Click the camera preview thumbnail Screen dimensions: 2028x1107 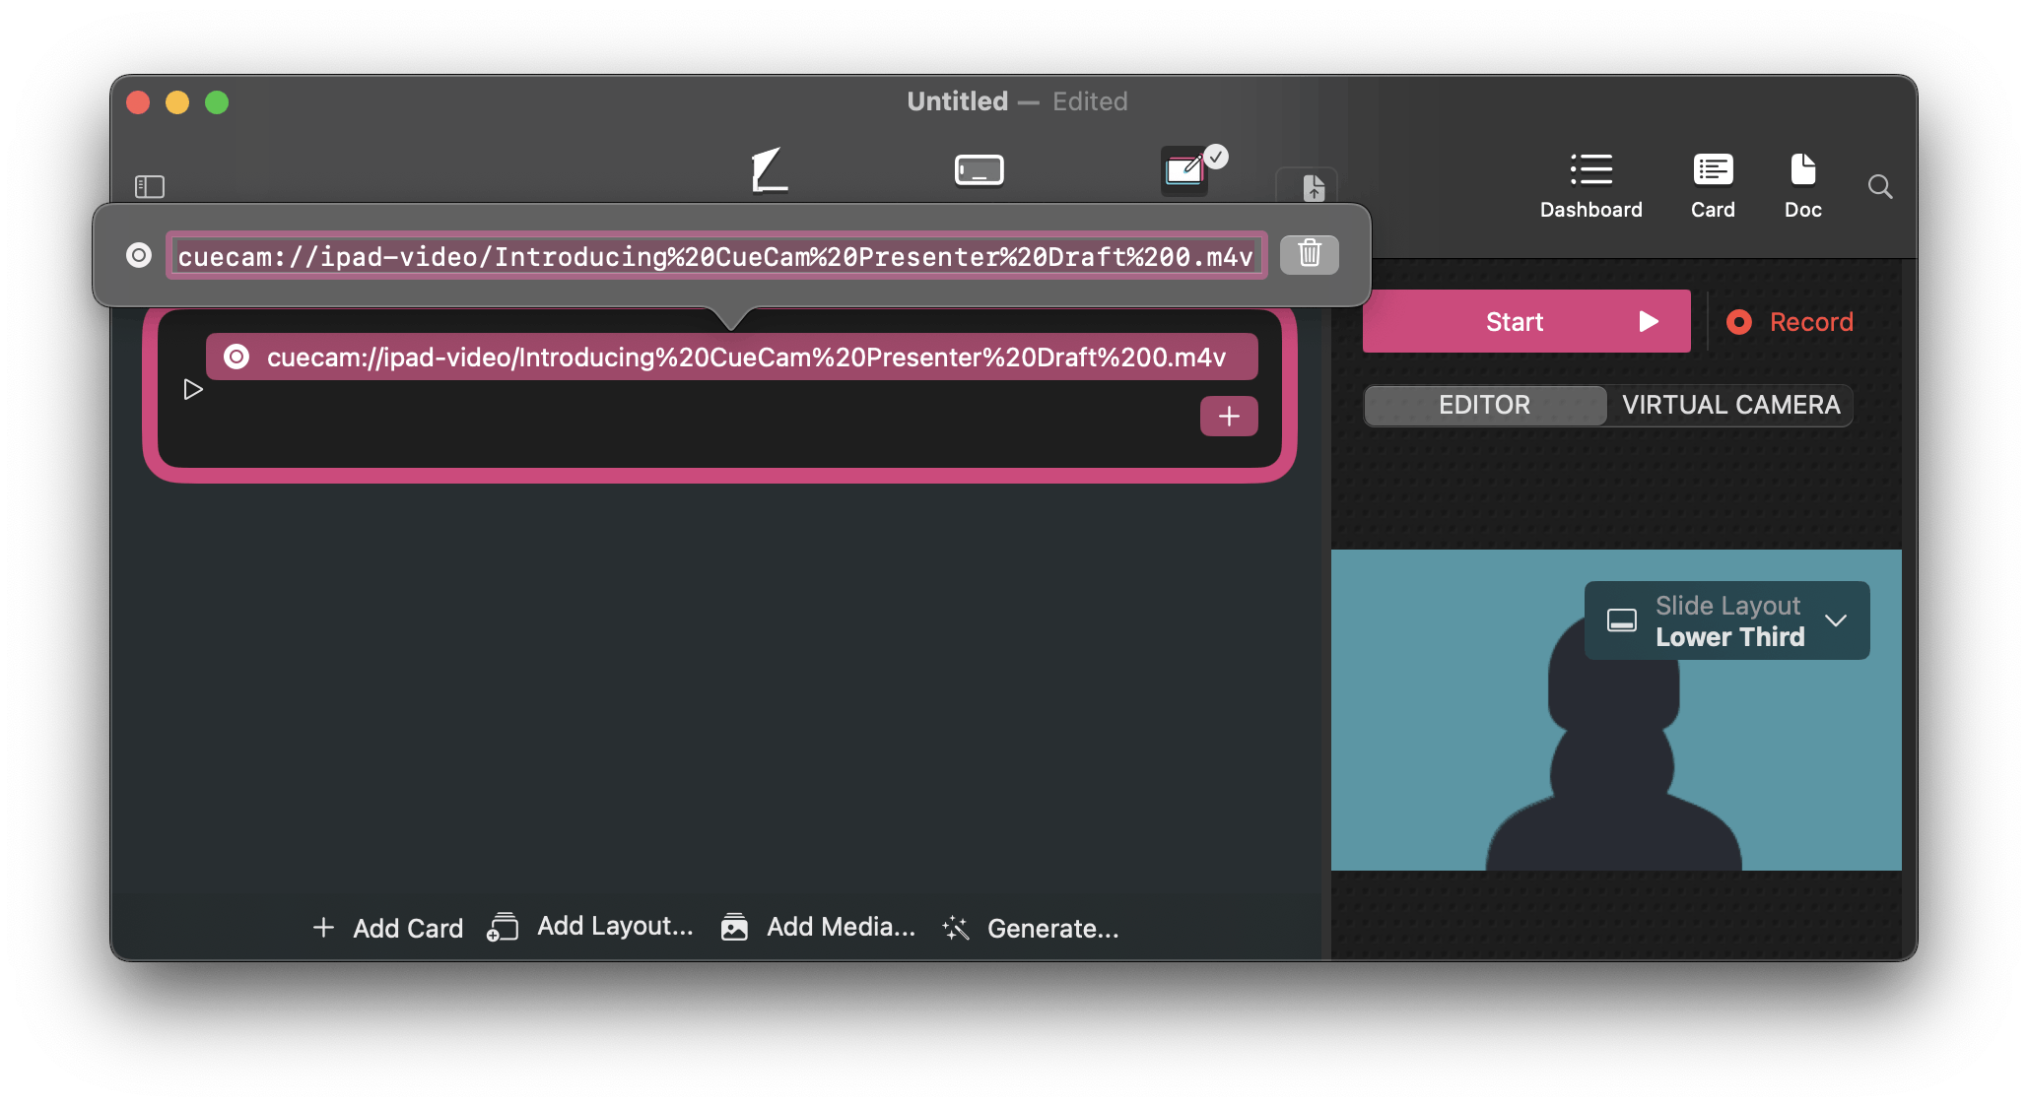point(1616,710)
